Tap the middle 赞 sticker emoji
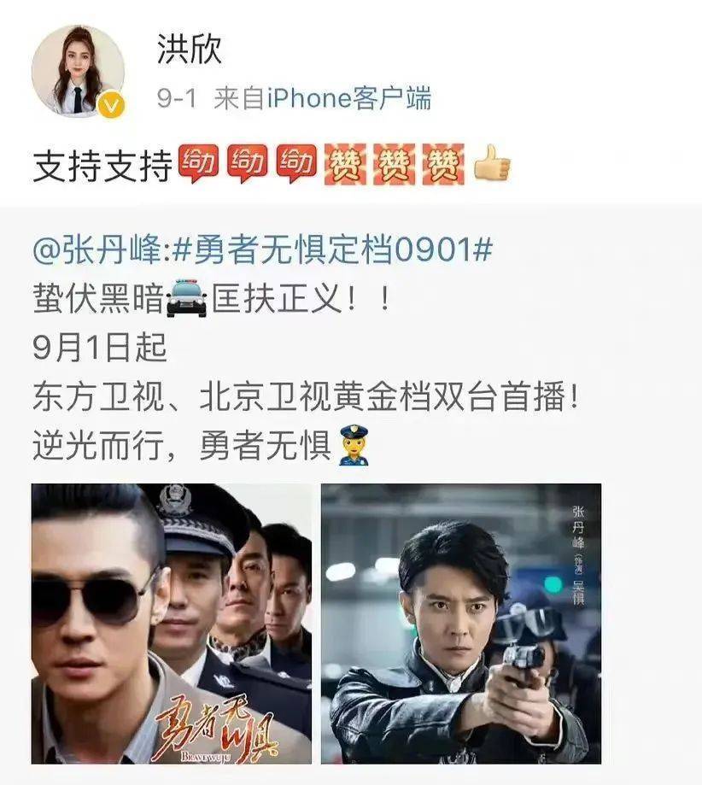The height and width of the screenshot is (785, 702). (x=394, y=164)
